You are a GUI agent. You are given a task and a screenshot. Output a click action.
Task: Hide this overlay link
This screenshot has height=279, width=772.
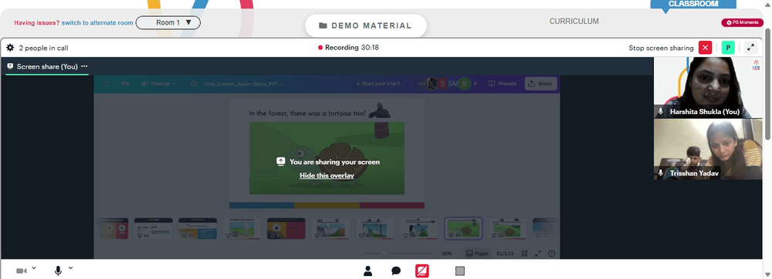pos(327,176)
